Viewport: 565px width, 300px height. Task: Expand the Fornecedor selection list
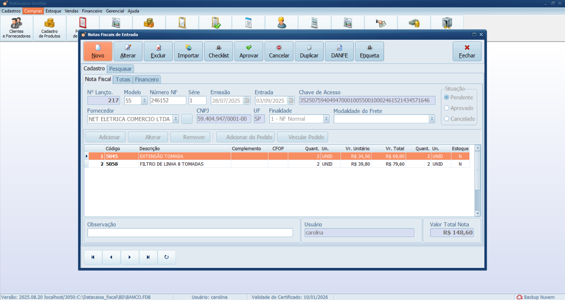click(176, 119)
